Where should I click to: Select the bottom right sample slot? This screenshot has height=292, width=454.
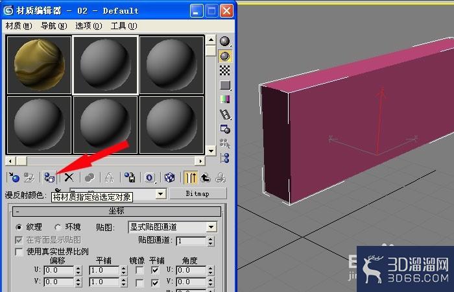point(171,125)
